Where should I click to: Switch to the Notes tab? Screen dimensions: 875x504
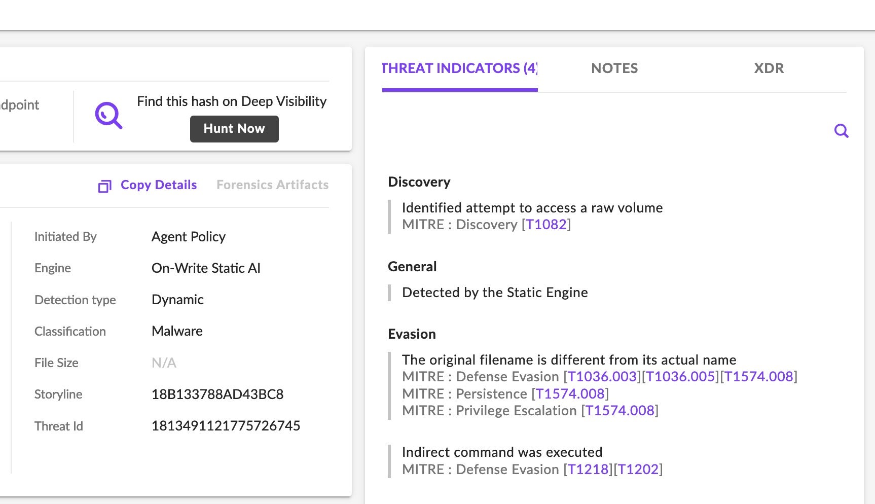click(x=614, y=68)
